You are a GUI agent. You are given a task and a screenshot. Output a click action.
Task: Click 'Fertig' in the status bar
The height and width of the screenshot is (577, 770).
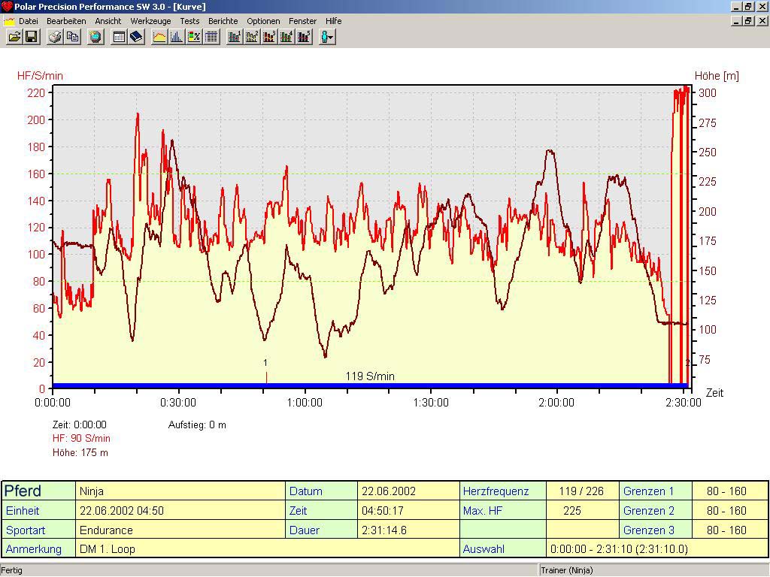[12, 570]
